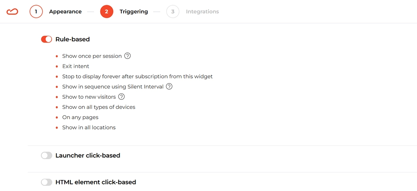Enable the Launcher click-based toggle
The image size is (417, 191).
coord(47,155)
